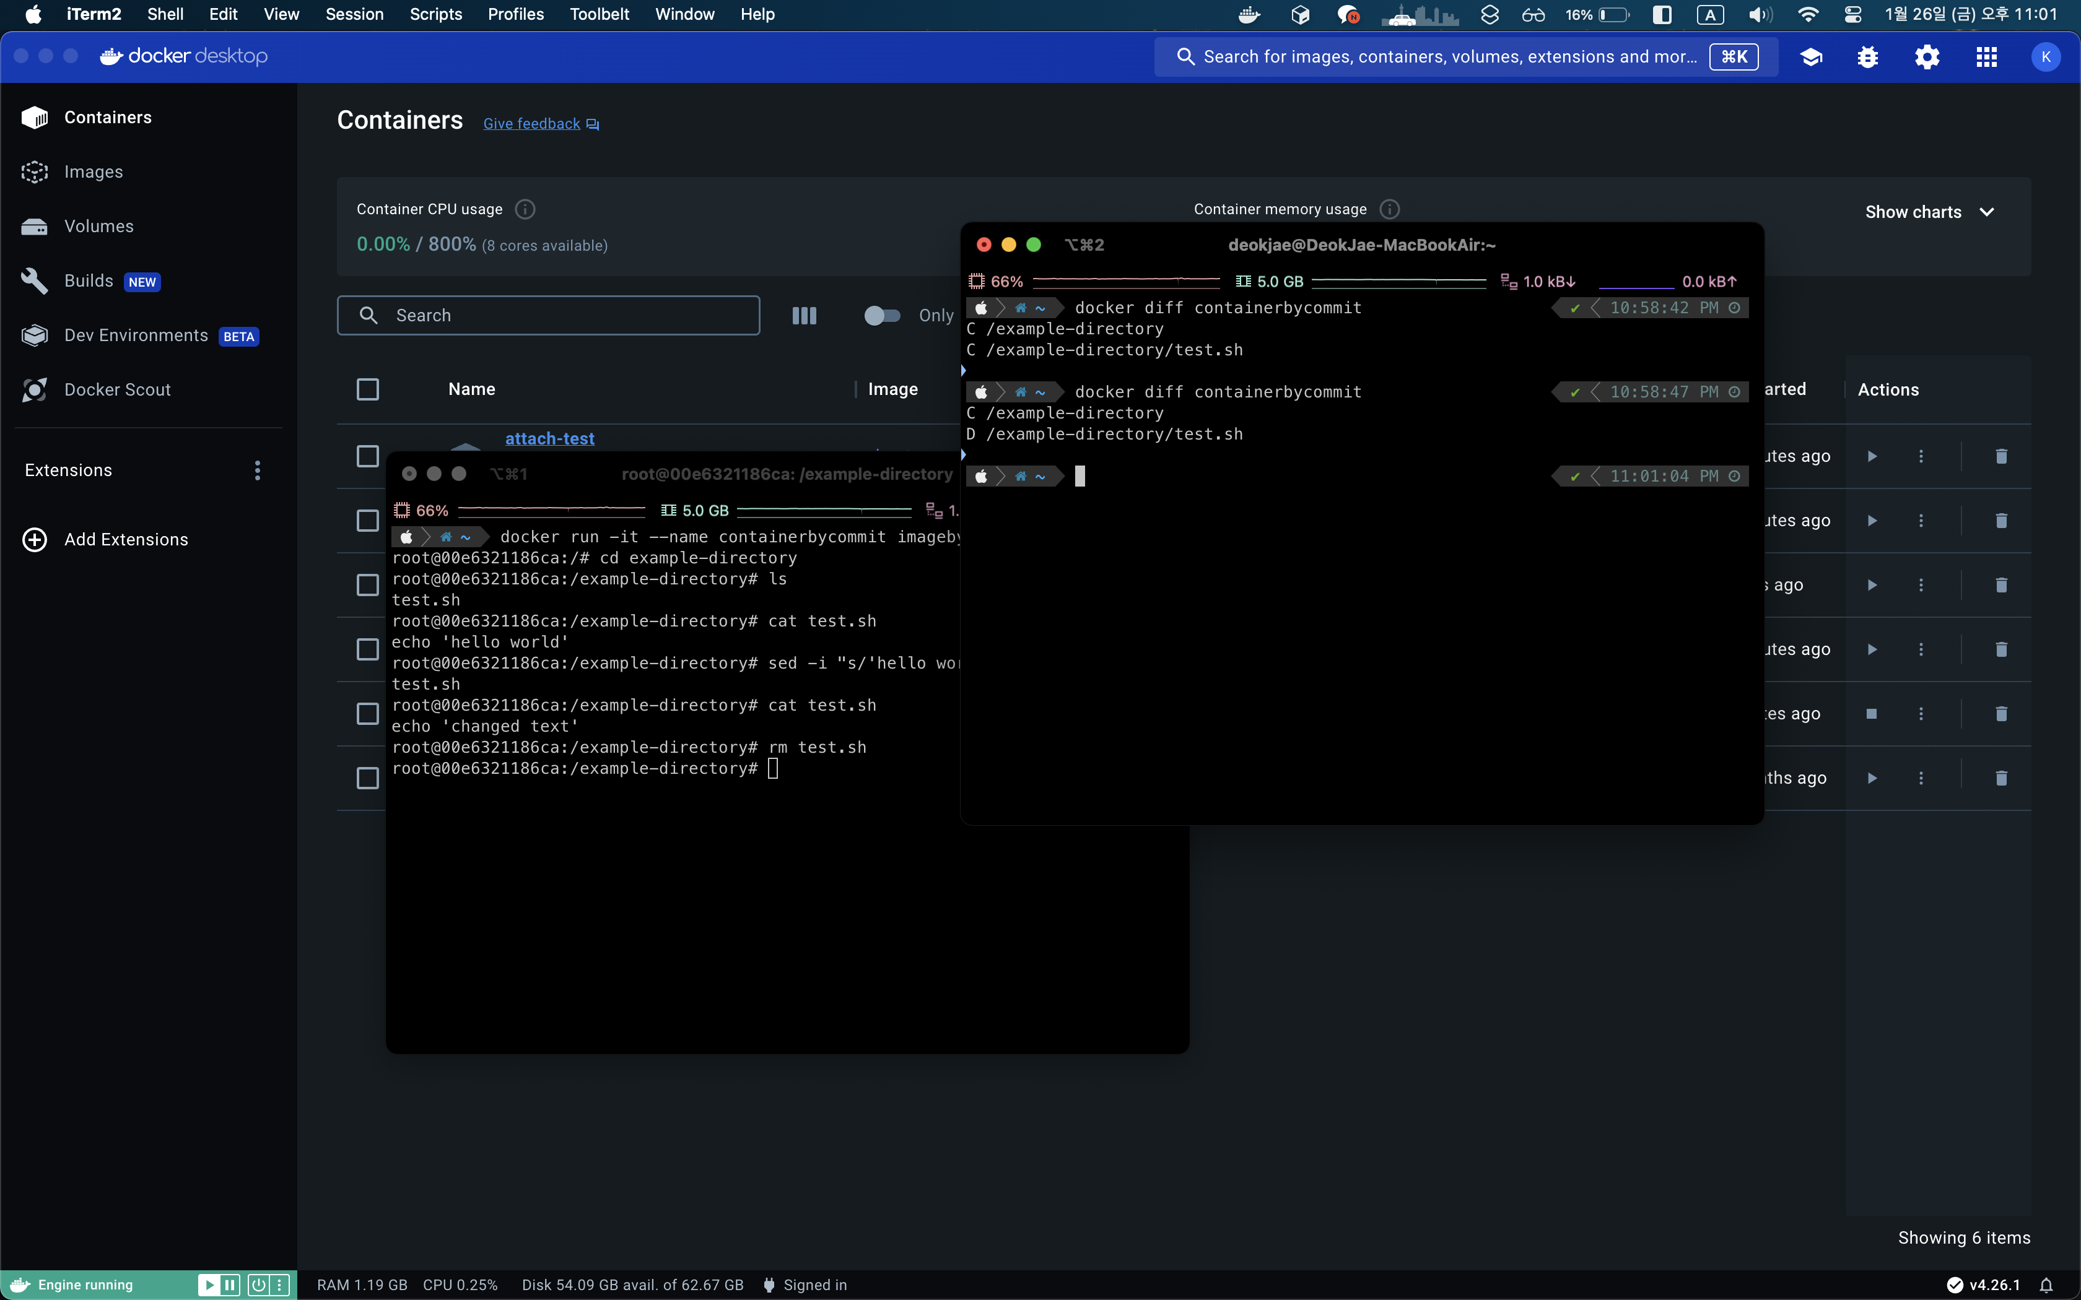Open the Extensions three-dot menu
The width and height of the screenshot is (2081, 1300).
pos(257,470)
